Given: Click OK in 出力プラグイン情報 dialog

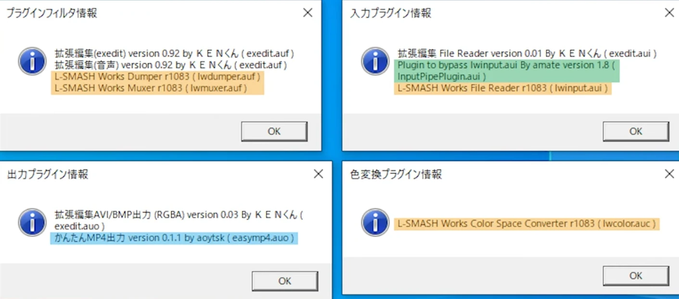Looking at the screenshot, I should tap(285, 281).
